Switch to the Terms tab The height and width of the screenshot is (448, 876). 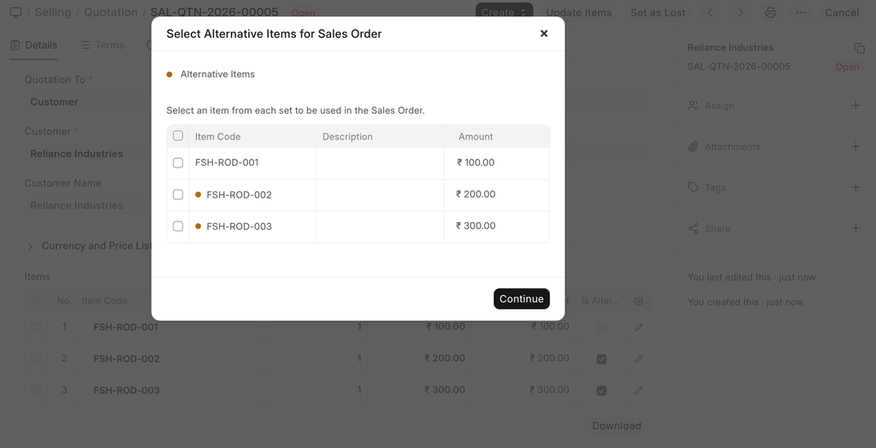coord(103,45)
